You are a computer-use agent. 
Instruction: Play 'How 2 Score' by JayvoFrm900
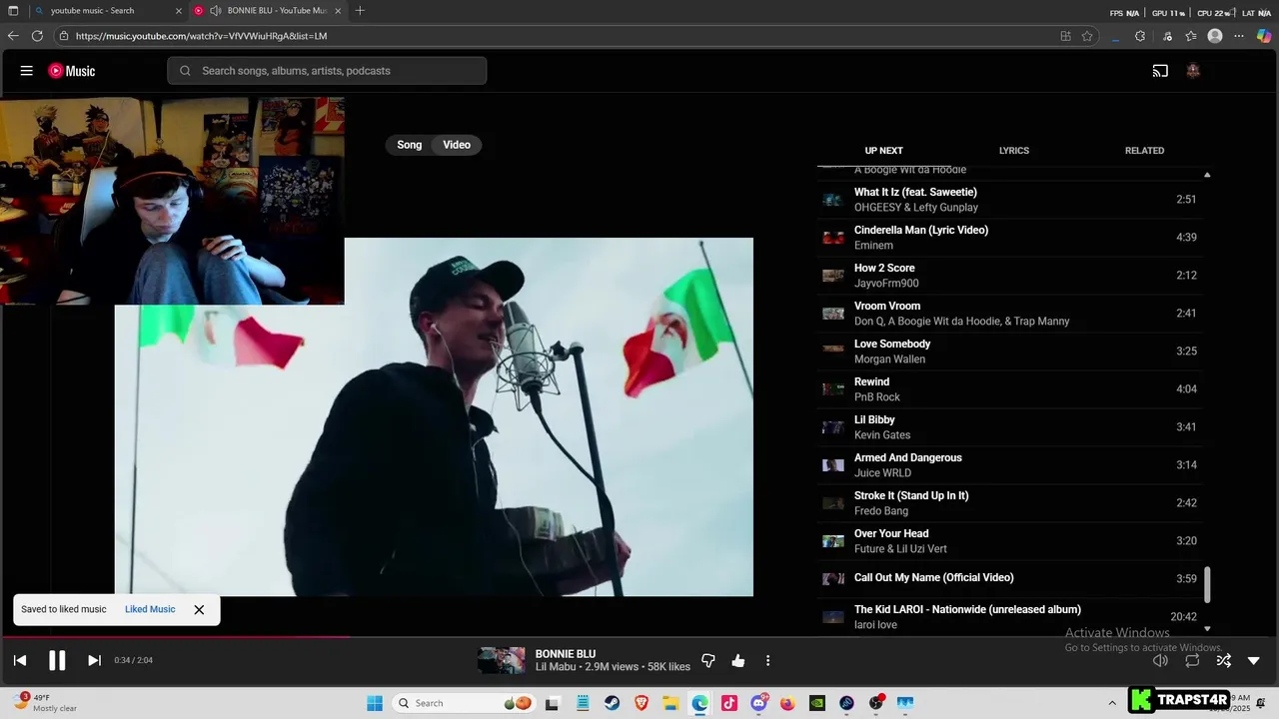[x=1009, y=276]
